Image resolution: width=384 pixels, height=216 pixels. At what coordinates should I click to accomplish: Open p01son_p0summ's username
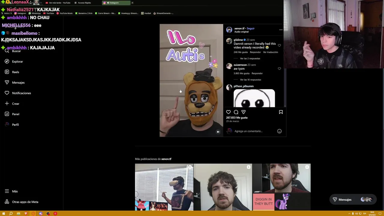(x=244, y=86)
